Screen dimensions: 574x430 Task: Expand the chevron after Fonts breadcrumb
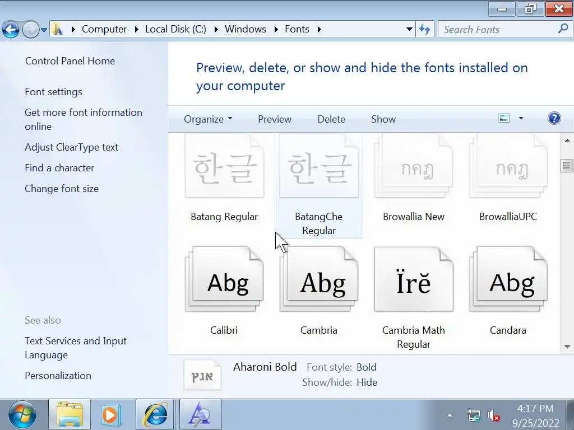tap(319, 29)
